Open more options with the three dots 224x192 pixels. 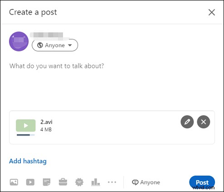[112, 182]
